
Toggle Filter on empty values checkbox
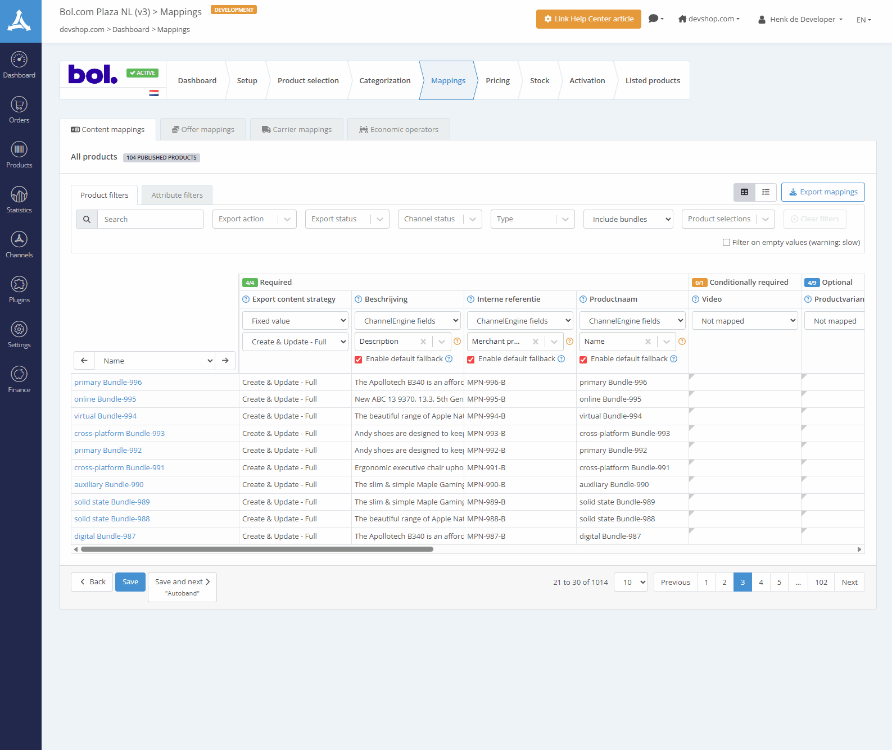pos(726,243)
